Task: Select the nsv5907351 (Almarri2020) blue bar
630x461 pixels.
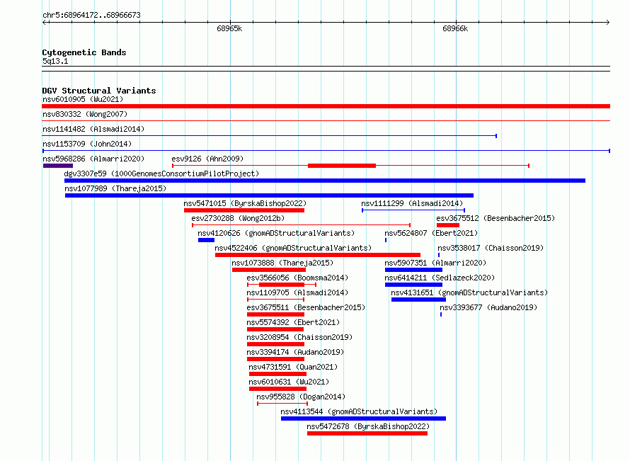Action: pyautogui.click(x=413, y=270)
